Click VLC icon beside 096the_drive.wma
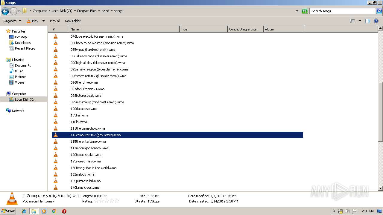Viewport: 383px width, 215px height. (55, 82)
